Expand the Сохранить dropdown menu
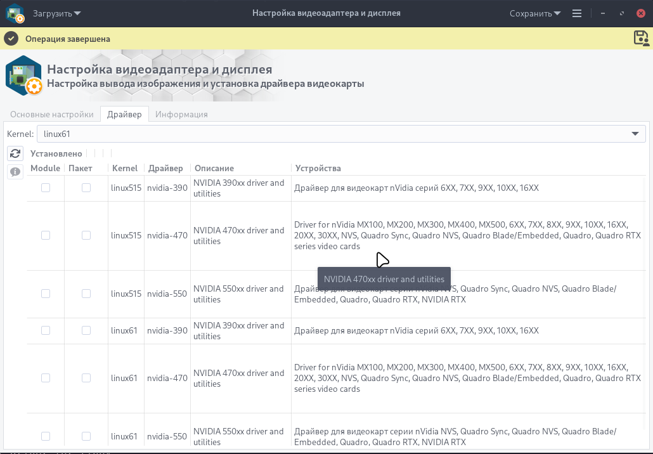The height and width of the screenshot is (454, 653). [x=535, y=13]
